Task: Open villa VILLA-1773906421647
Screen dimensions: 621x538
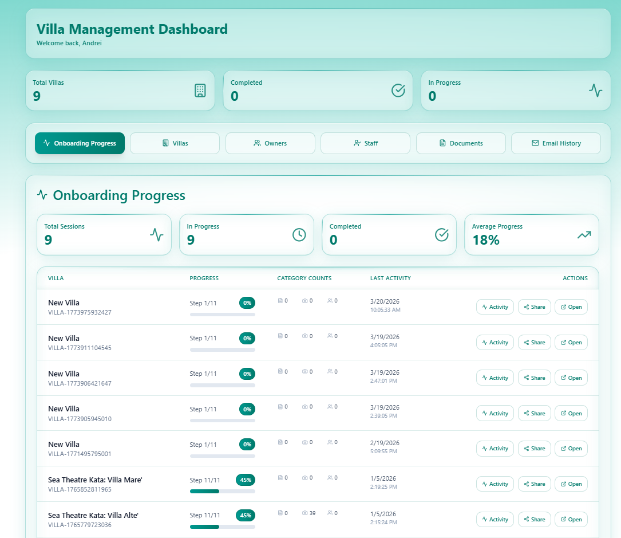Action: point(571,378)
